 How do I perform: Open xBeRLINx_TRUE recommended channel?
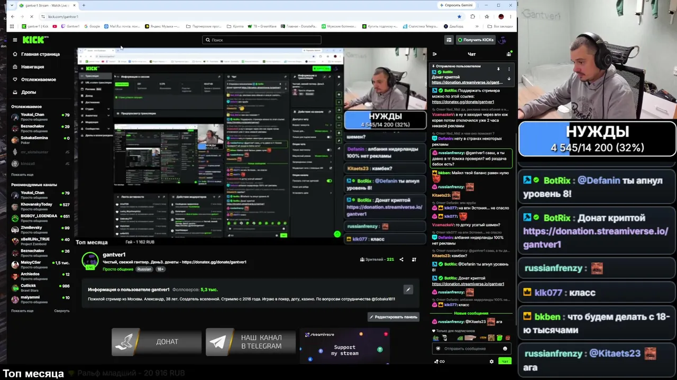pyautogui.click(x=40, y=241)
